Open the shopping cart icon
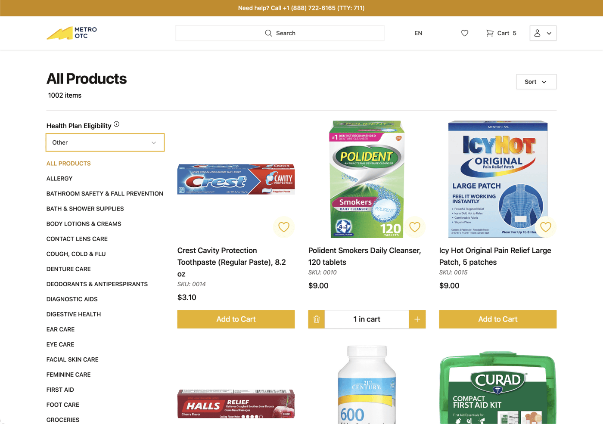Screen dimensions: 603x424 click(x=490, y=33)
